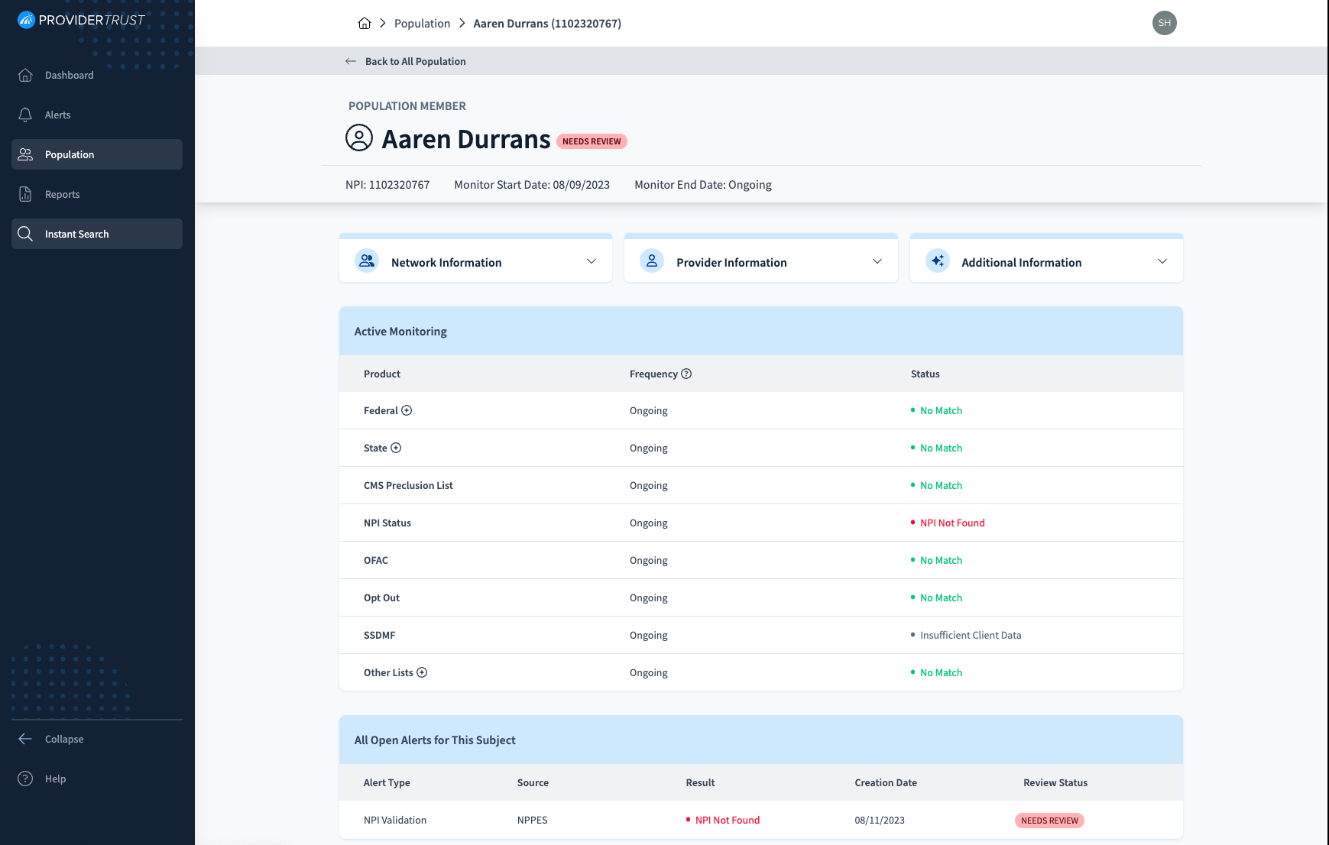Expand State product details plus icon
The image size is (1329, 845).
coord(396,448)
